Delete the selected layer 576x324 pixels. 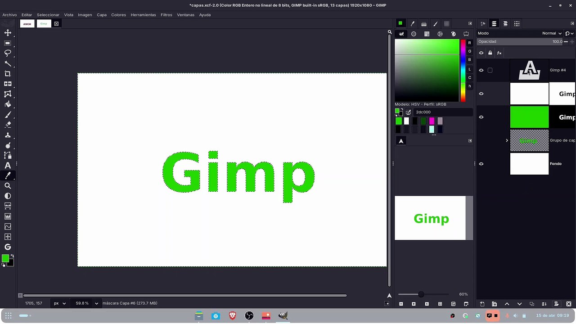click(x=569, y=304)
